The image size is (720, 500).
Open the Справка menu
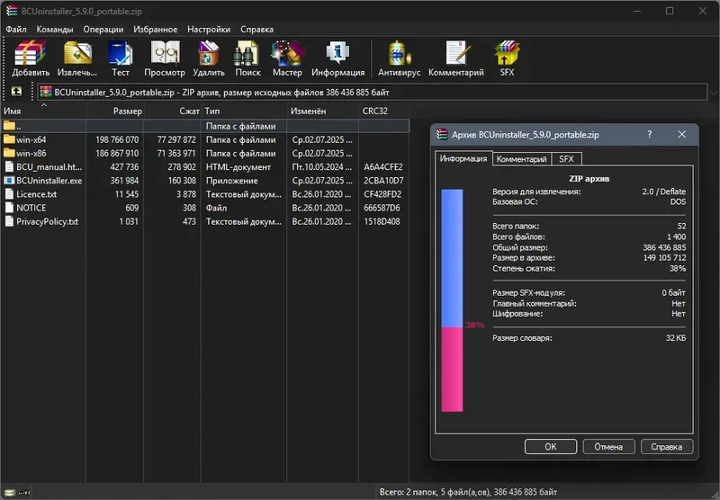[256, 30]
